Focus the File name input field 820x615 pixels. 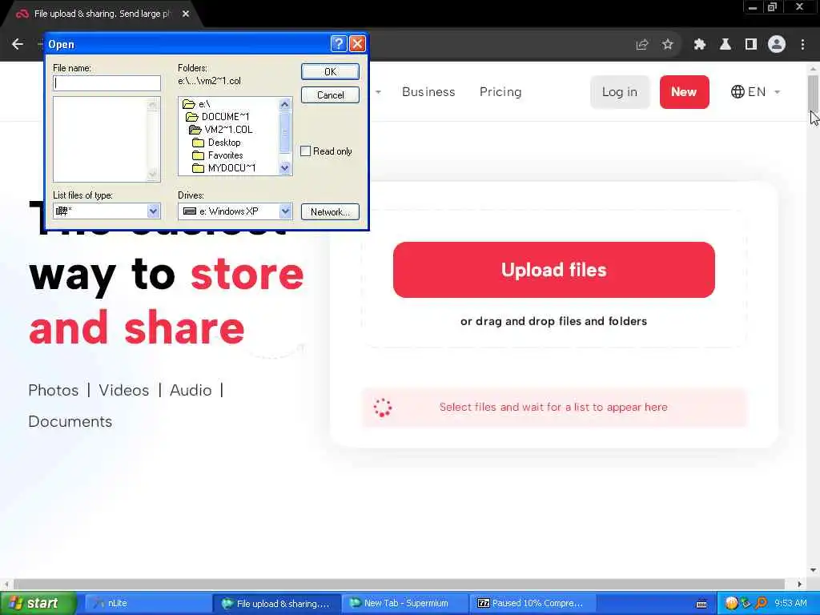click(107, 83)
